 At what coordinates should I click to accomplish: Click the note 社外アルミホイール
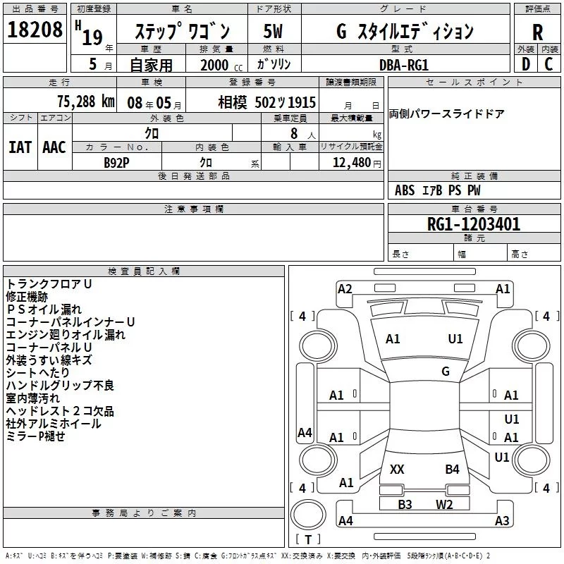(54, 424)
